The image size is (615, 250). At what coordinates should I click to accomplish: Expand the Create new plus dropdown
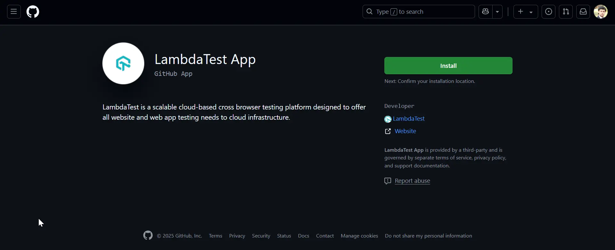click(x=525, y=12)
